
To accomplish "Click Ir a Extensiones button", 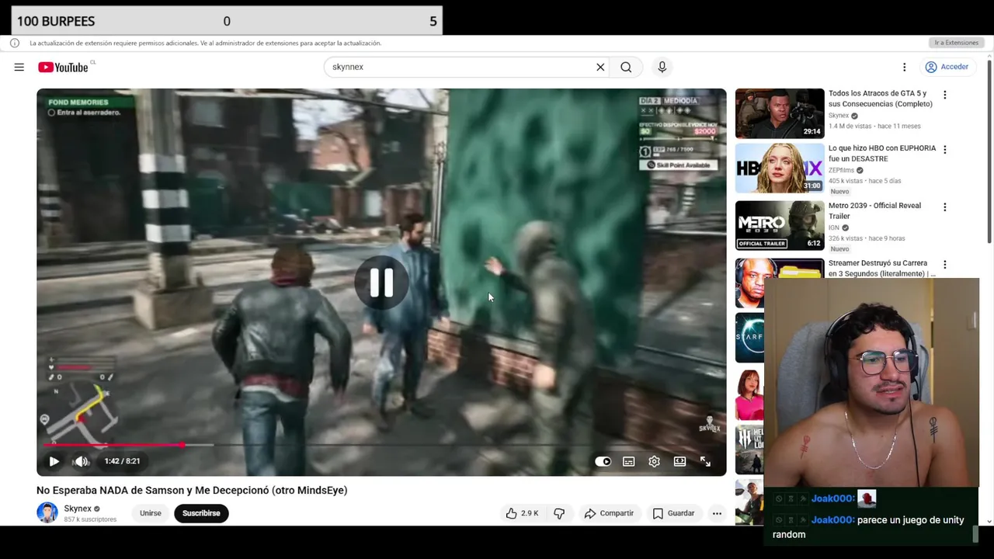I will (x=956, y=43).
